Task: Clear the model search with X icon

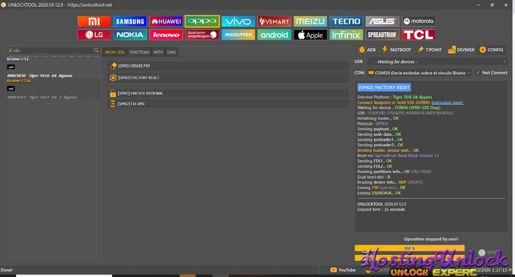Action: (10, 50)
